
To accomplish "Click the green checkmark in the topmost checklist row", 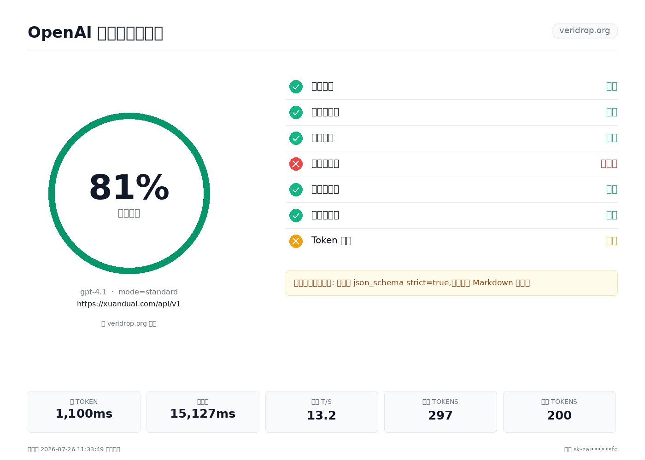I will (x=296, y=86).
